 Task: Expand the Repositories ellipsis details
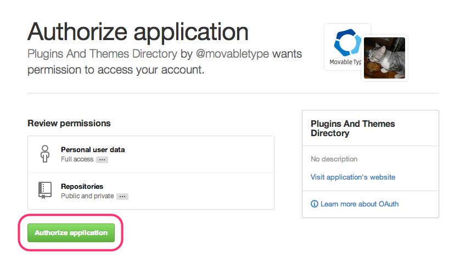point(122,197)
